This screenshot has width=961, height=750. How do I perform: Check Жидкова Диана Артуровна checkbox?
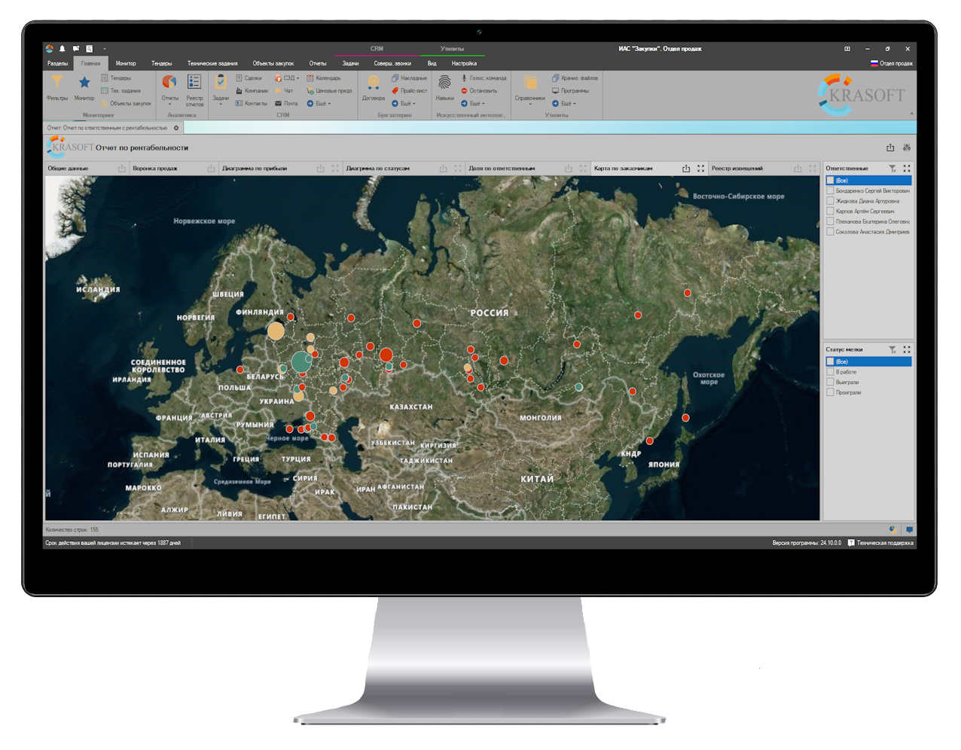831,201
